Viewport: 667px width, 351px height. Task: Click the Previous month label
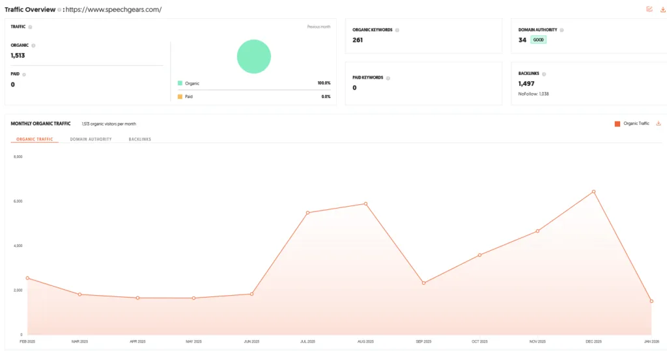click(x=319, y=27)
